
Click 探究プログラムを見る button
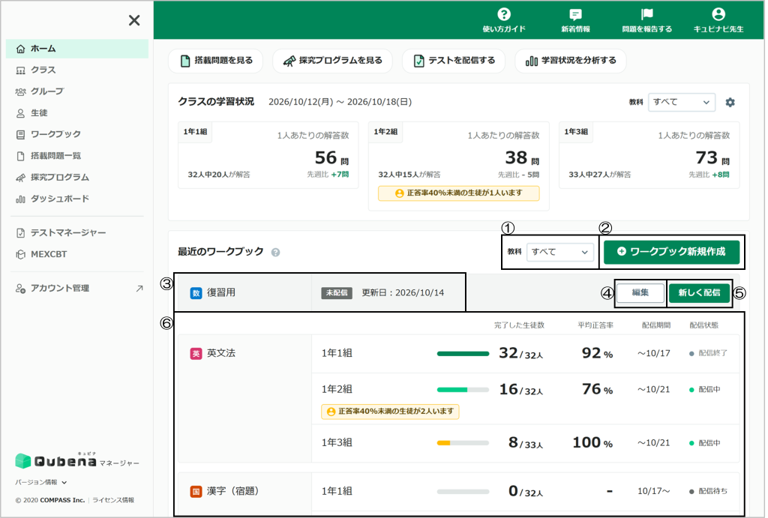(x=332, y=61)
